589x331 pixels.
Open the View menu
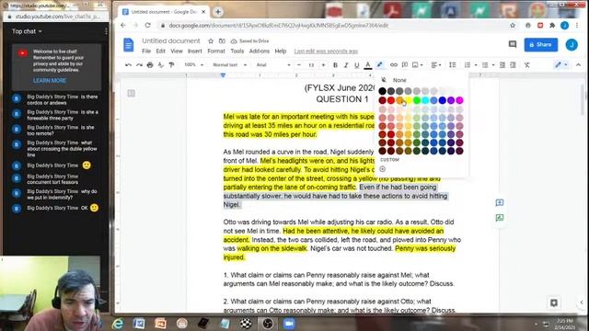point(176,51)
